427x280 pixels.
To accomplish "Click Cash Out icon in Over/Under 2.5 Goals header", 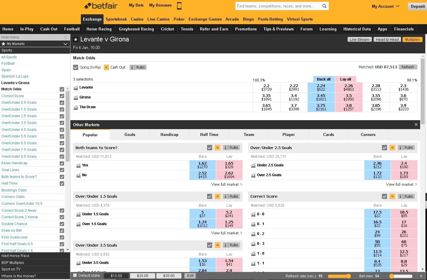I will point(392,148).
